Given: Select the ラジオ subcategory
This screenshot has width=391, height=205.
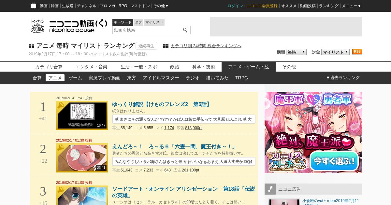Looking at the screenshot, I should (193, 78).
